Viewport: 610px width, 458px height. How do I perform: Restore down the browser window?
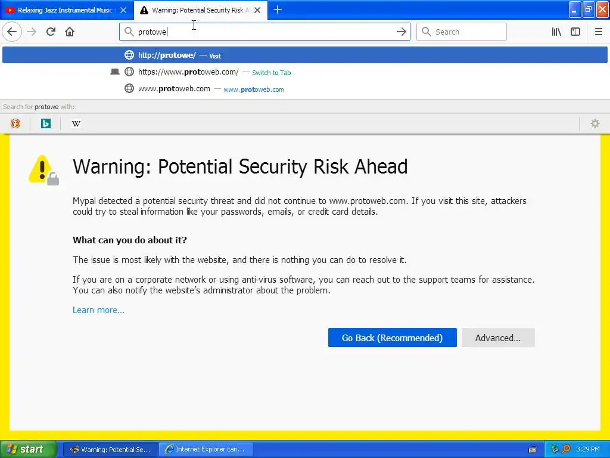point(589,10)
